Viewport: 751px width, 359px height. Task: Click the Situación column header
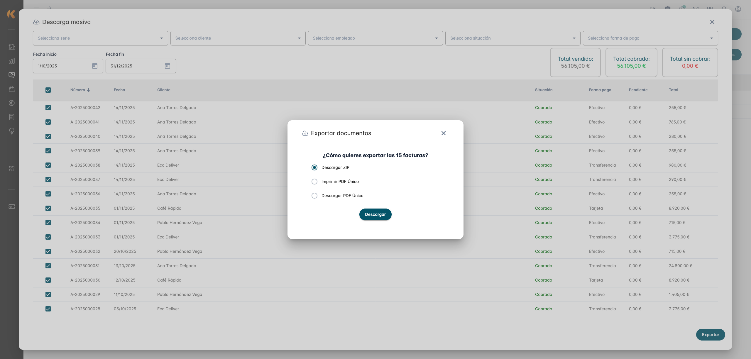(x=543, y=90)
